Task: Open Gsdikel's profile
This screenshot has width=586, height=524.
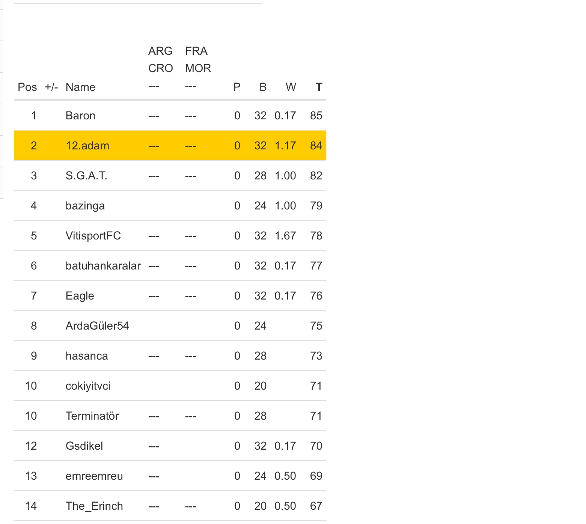Action: tap(84, 446)
